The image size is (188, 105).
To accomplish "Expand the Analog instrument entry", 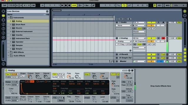I will (11, 21).
